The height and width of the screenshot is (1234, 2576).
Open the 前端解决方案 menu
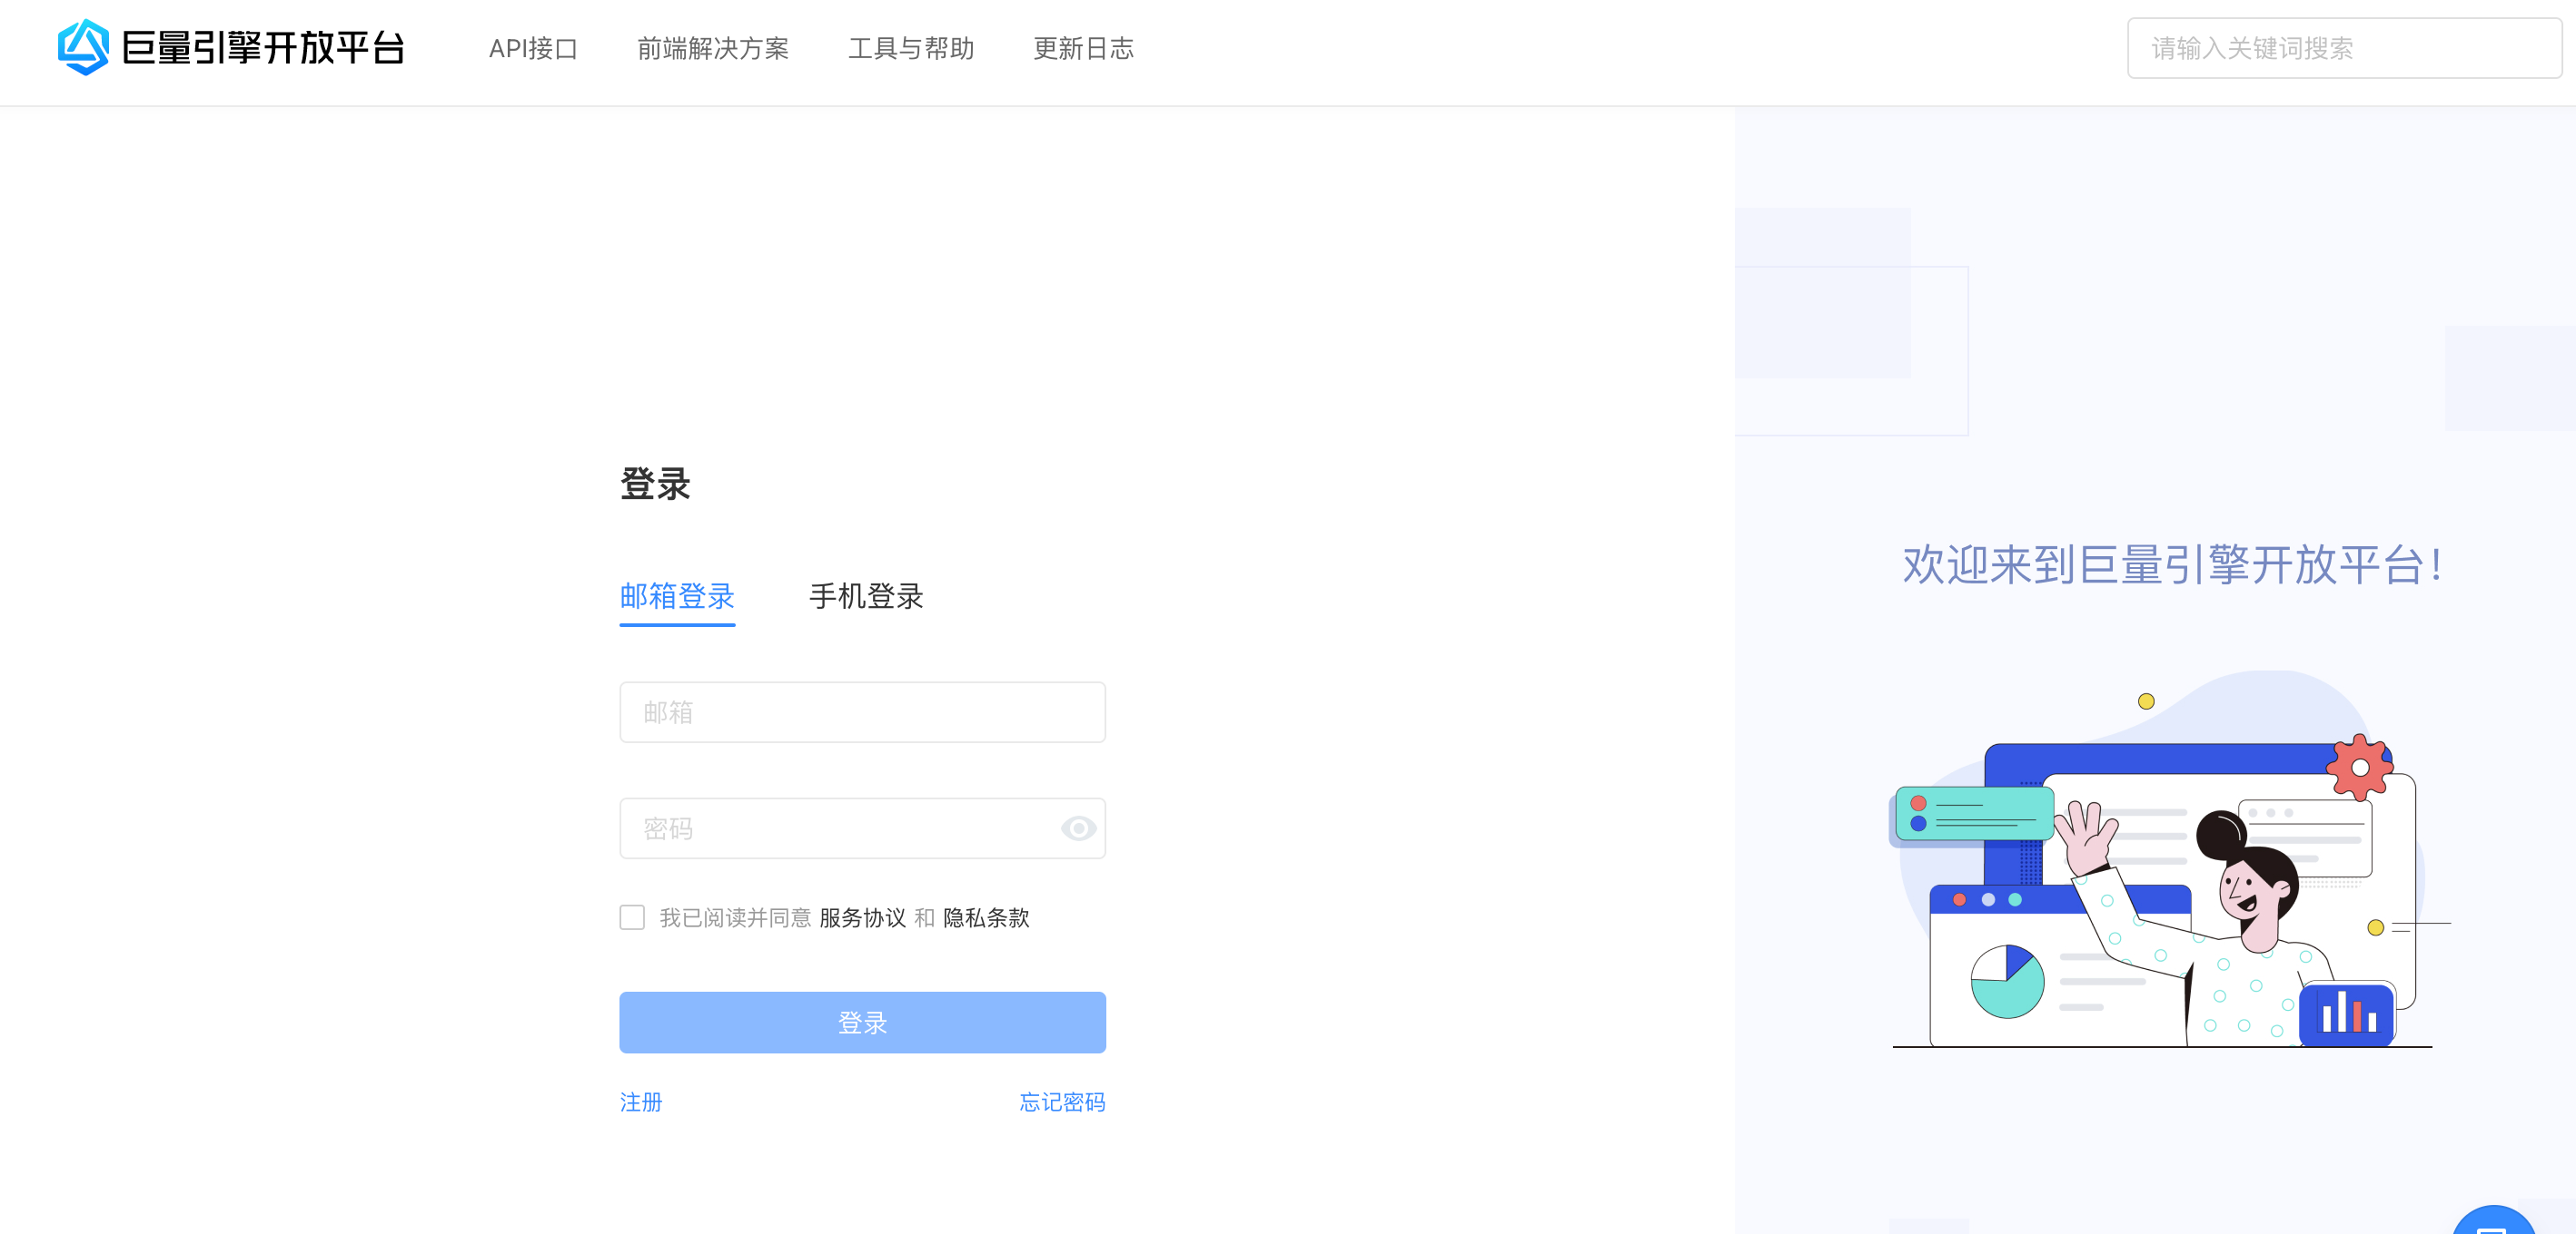pos(713,48)
